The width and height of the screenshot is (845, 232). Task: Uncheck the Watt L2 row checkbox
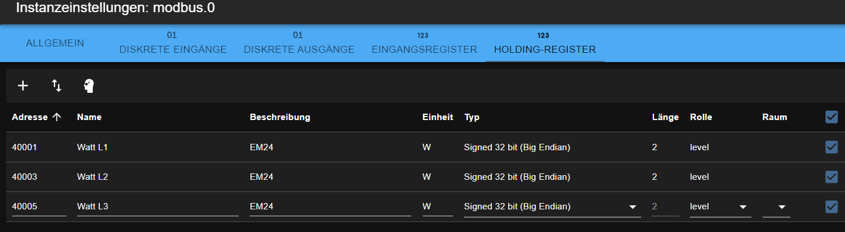(x=831, y=176)
